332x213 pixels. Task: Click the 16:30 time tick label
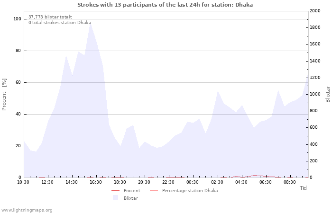tap(96, 182)
